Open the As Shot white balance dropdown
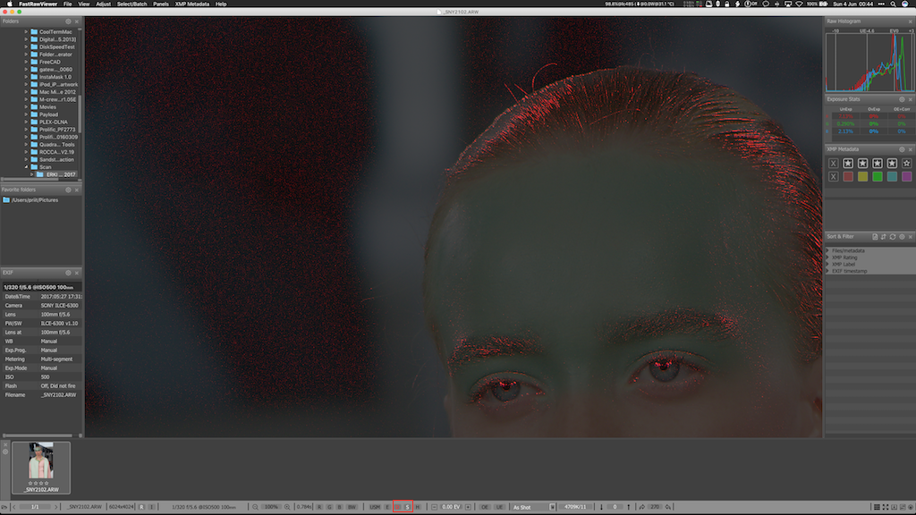 [x=528, y=507]
